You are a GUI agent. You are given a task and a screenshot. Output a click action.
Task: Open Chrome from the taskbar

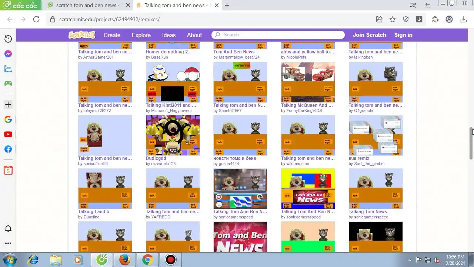[147, 260]
